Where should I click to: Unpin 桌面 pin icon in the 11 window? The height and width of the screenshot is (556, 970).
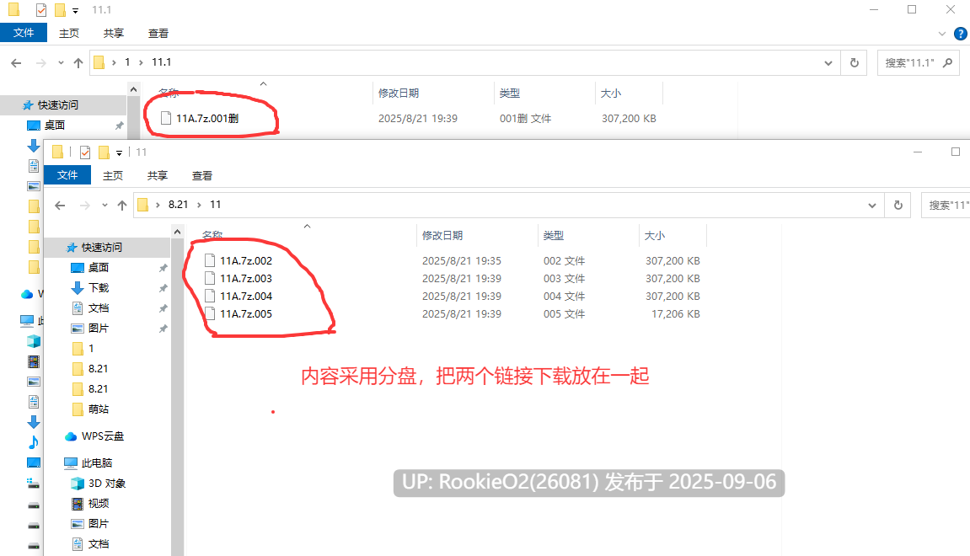click(163, 268)
